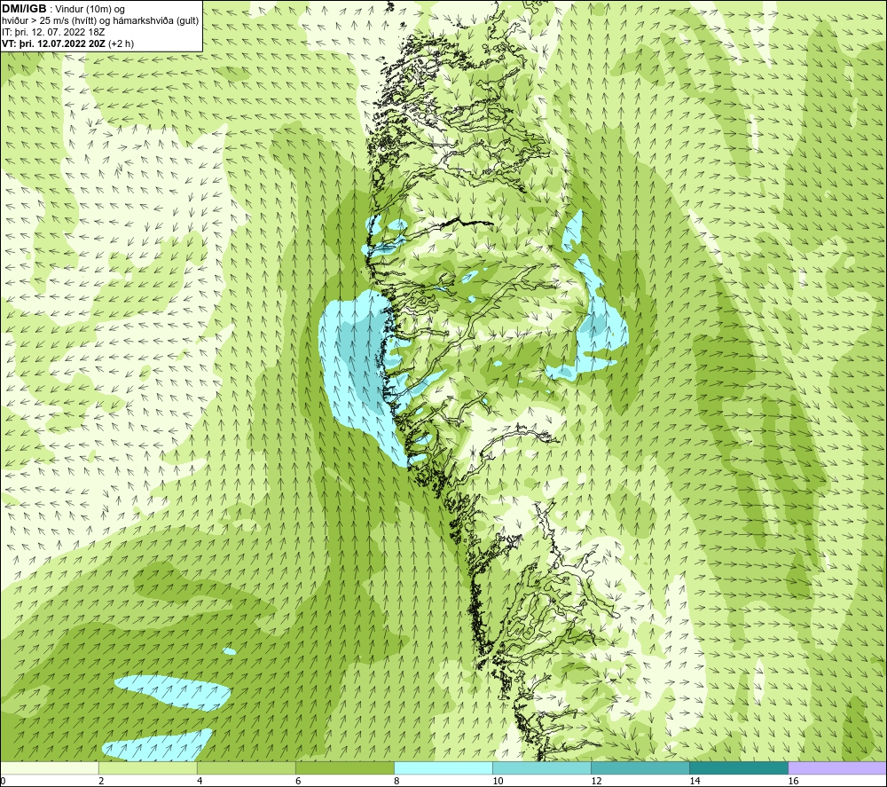Click the 4–6 m/s green legend swatch
This screenshot has height=787, width=887.
click(x=247, y=767)
